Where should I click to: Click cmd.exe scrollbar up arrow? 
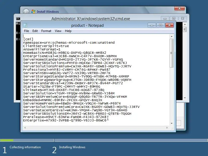point(185,24)
